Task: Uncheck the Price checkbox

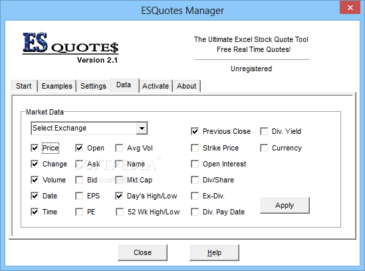Action: click(35, 148)
